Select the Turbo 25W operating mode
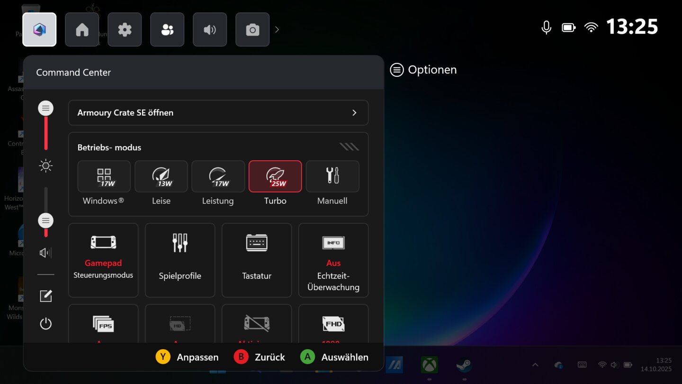 click(275, 176)
